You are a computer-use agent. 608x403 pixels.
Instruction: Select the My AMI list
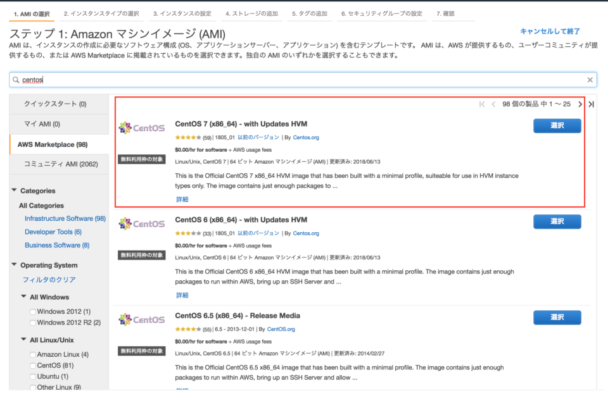(x=59, y=124)
